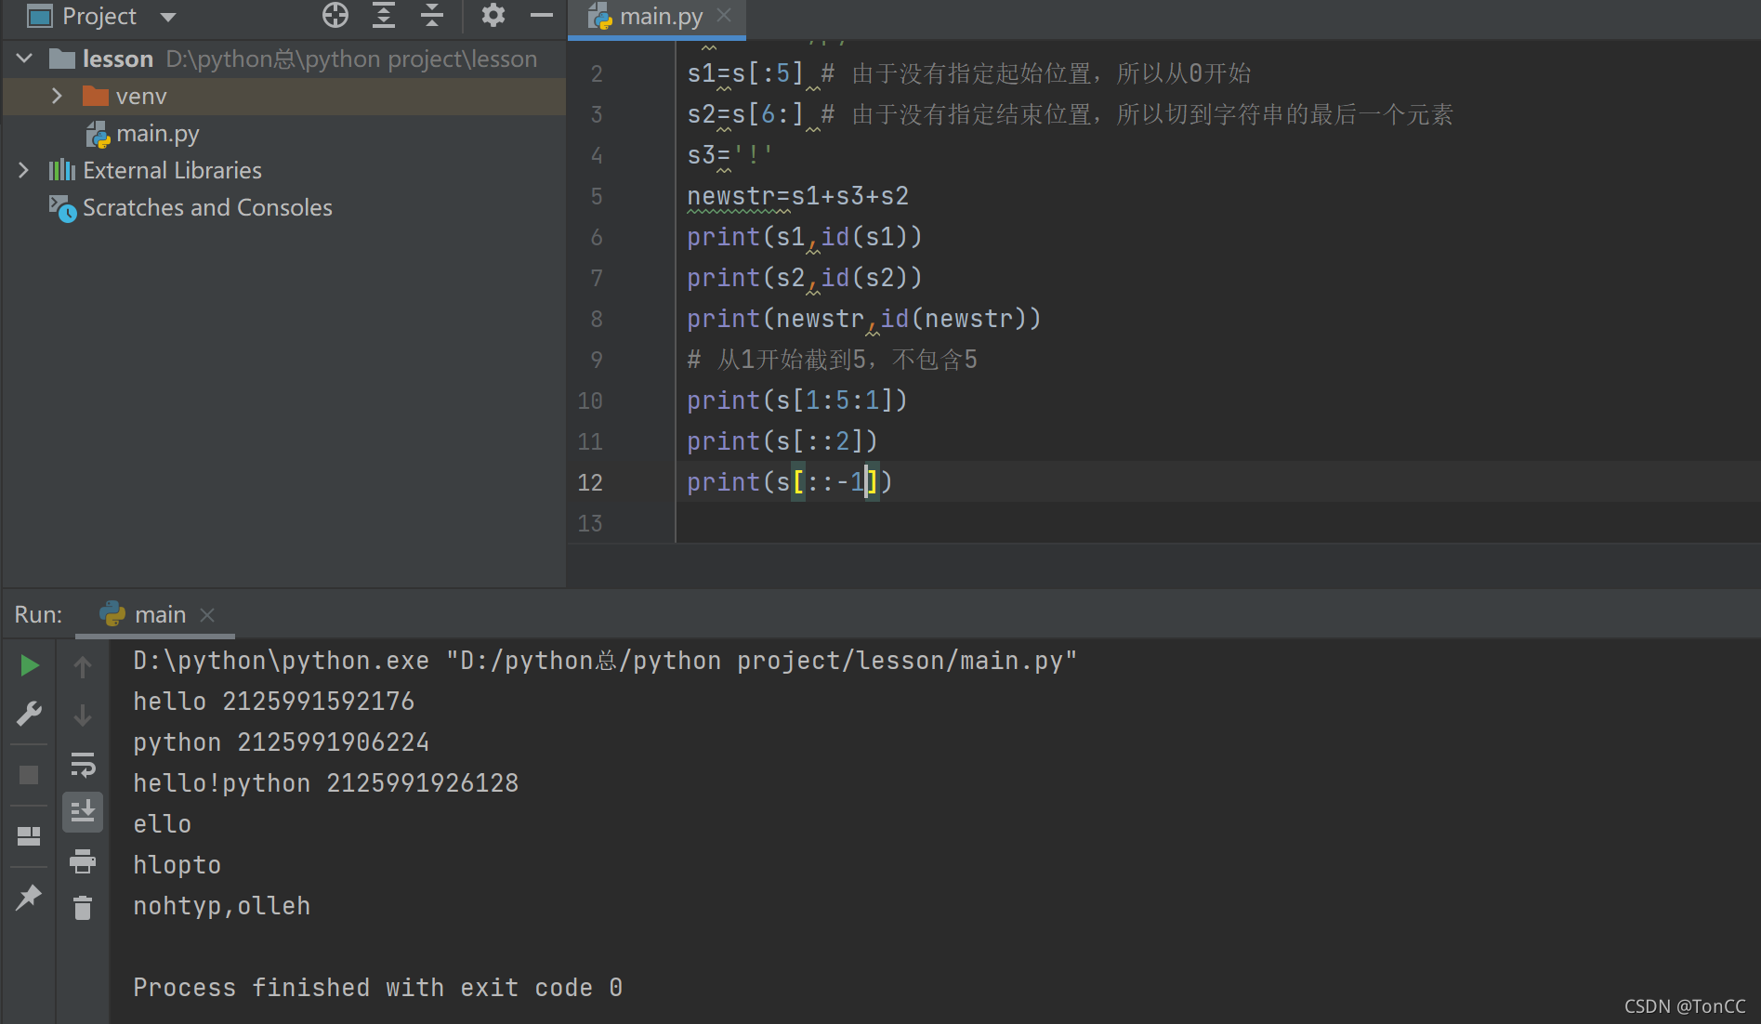Click the Down the stack trace arrow
The width and height of the screenshot is (1761, 1024).
click(83, 715)
